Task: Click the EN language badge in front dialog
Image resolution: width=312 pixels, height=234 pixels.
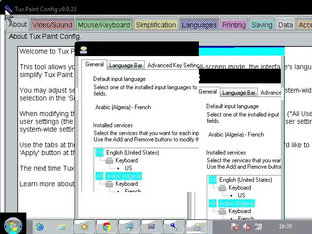Action: [99, 153]
